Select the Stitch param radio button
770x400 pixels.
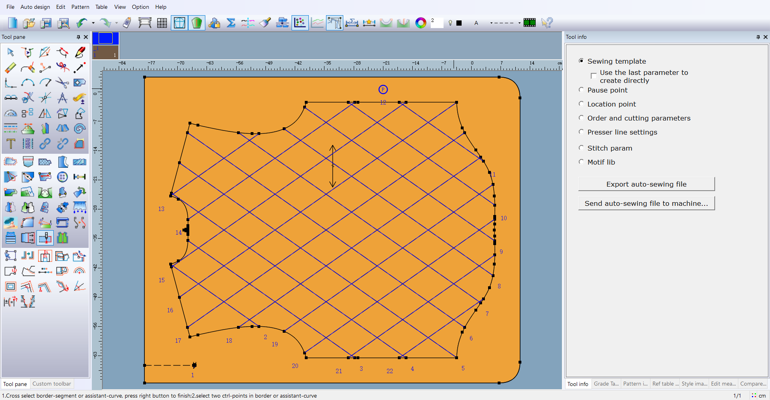coord(581,148)
